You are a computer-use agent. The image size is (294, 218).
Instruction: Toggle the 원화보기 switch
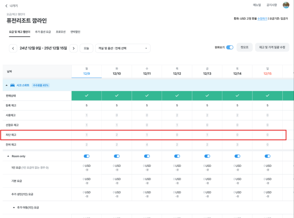point(230,47)
